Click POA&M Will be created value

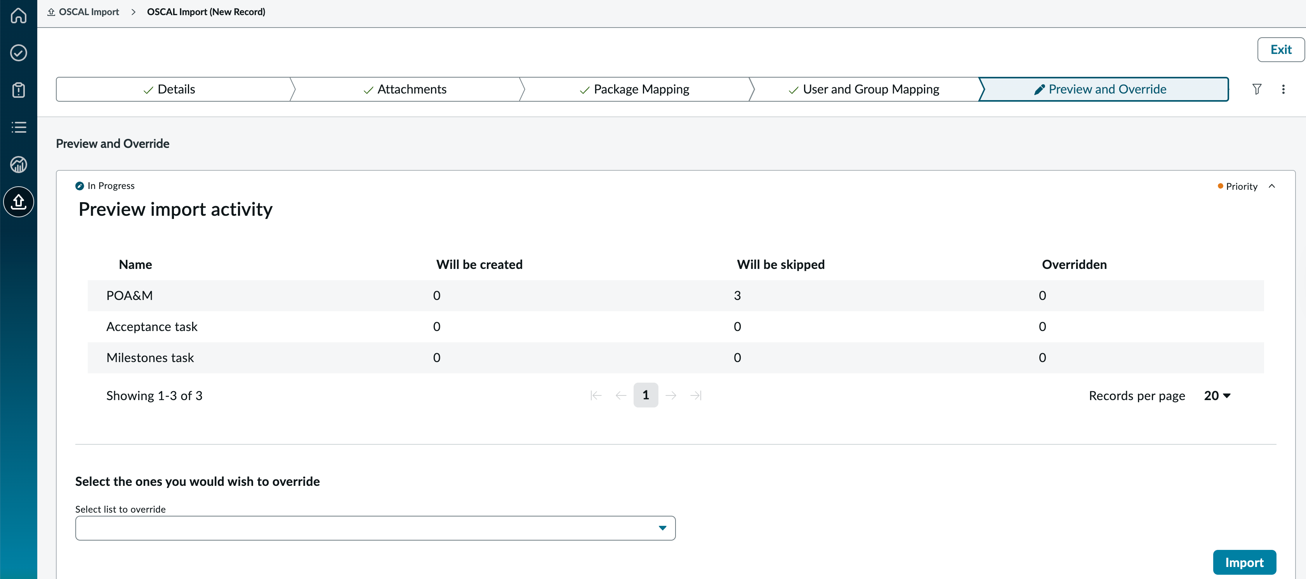point(436,295)
